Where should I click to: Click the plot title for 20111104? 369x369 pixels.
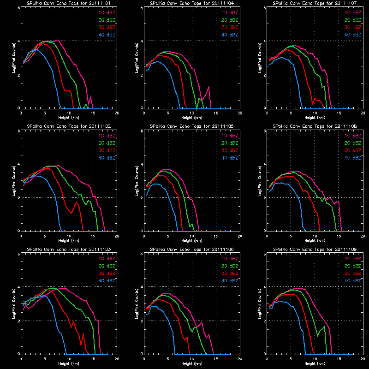click(x=192, y=3)
